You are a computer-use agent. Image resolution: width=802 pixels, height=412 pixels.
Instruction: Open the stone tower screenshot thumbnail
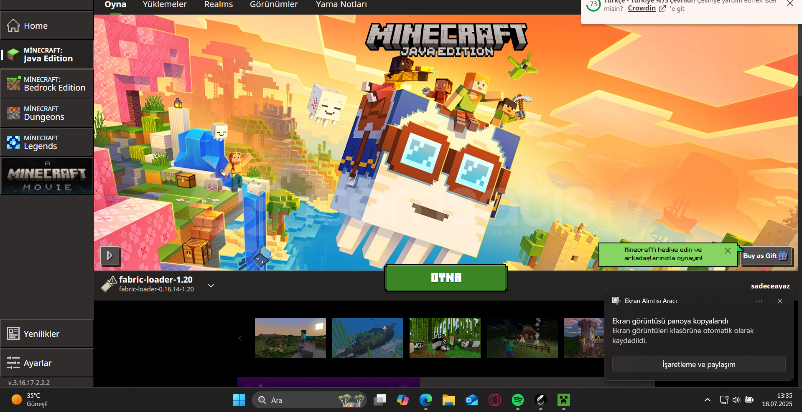[584, 338]
